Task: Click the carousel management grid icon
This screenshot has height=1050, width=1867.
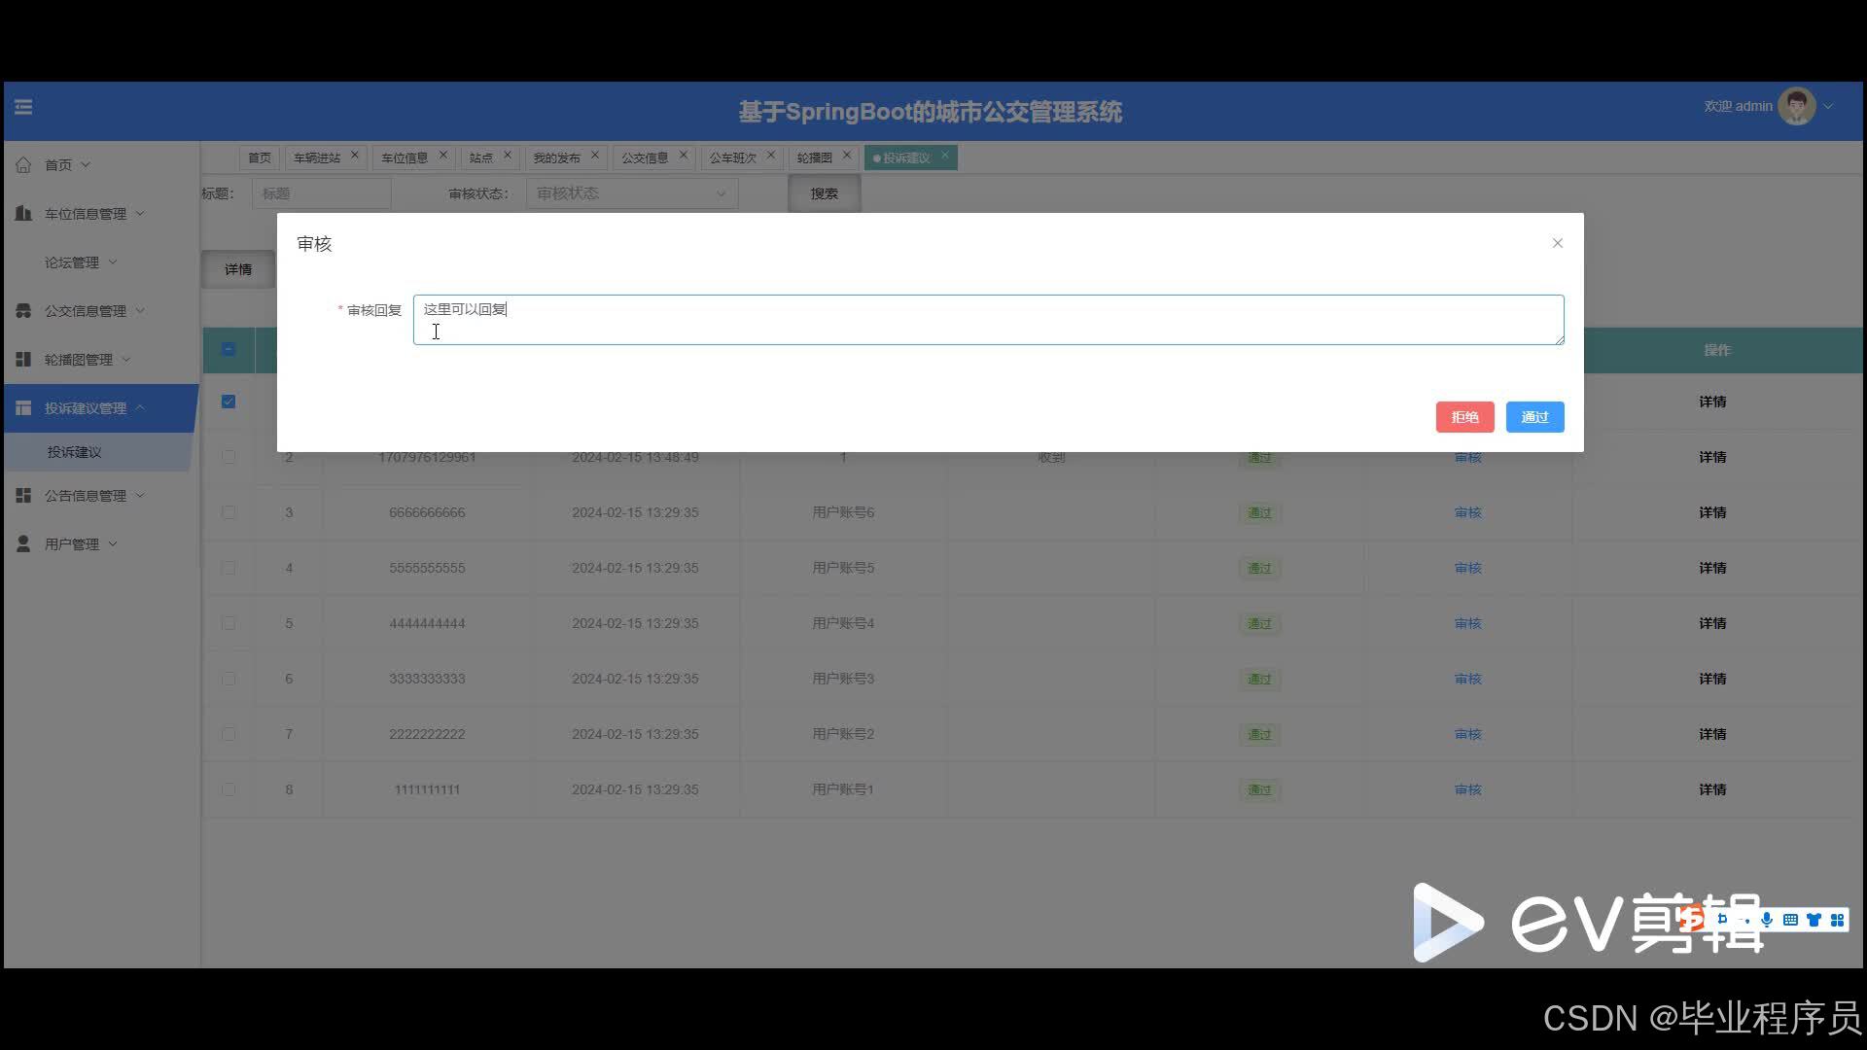Action: (23, 360)
